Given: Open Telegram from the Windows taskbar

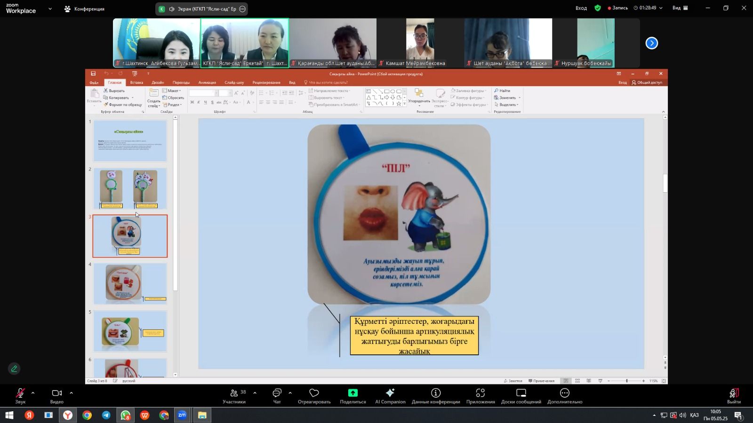Looking at the screenshot, I should point(106,415).
